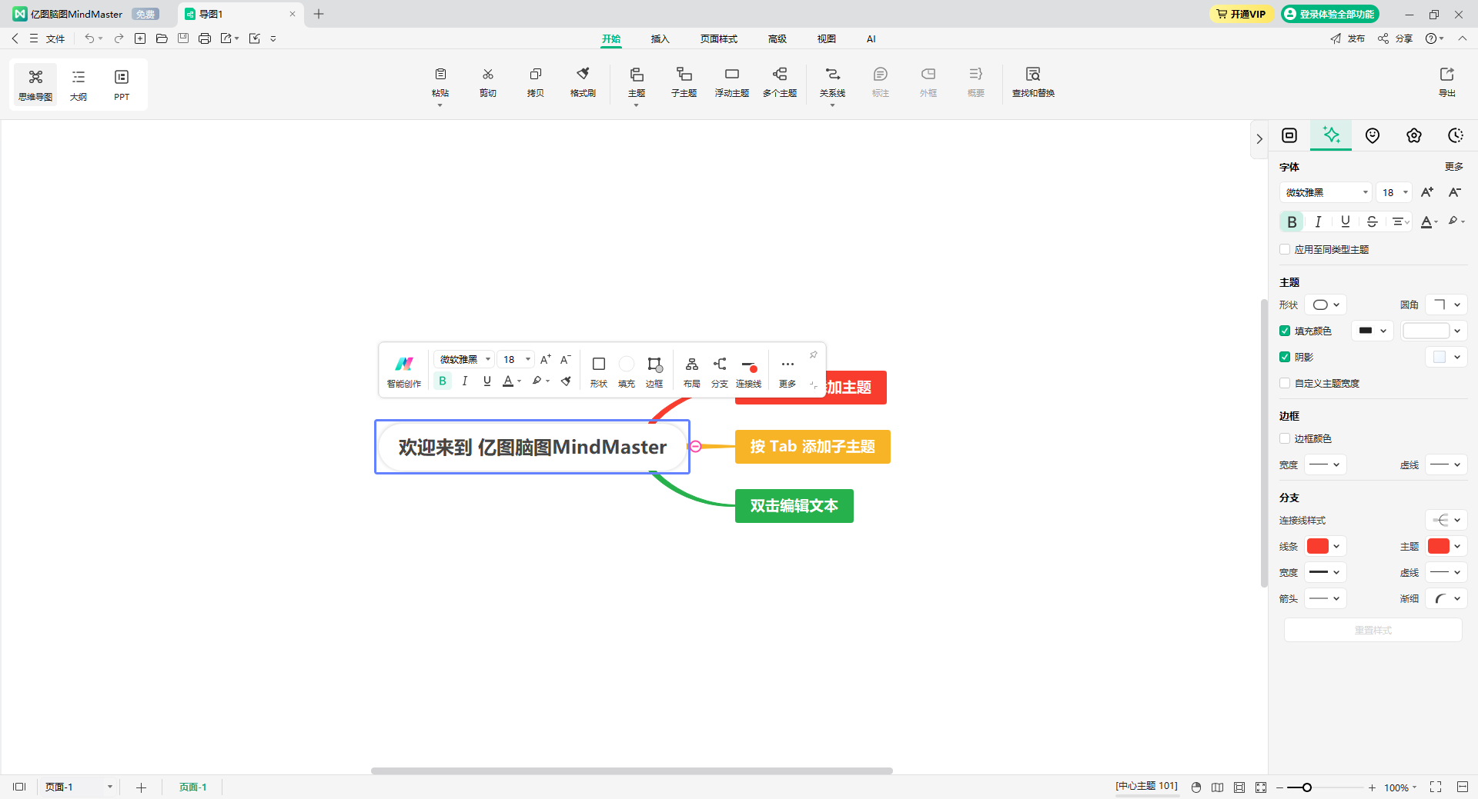Screen dimensions: 1478x799
Task: Click the Print icon in quick toolbar
Action: click(205, 38)
